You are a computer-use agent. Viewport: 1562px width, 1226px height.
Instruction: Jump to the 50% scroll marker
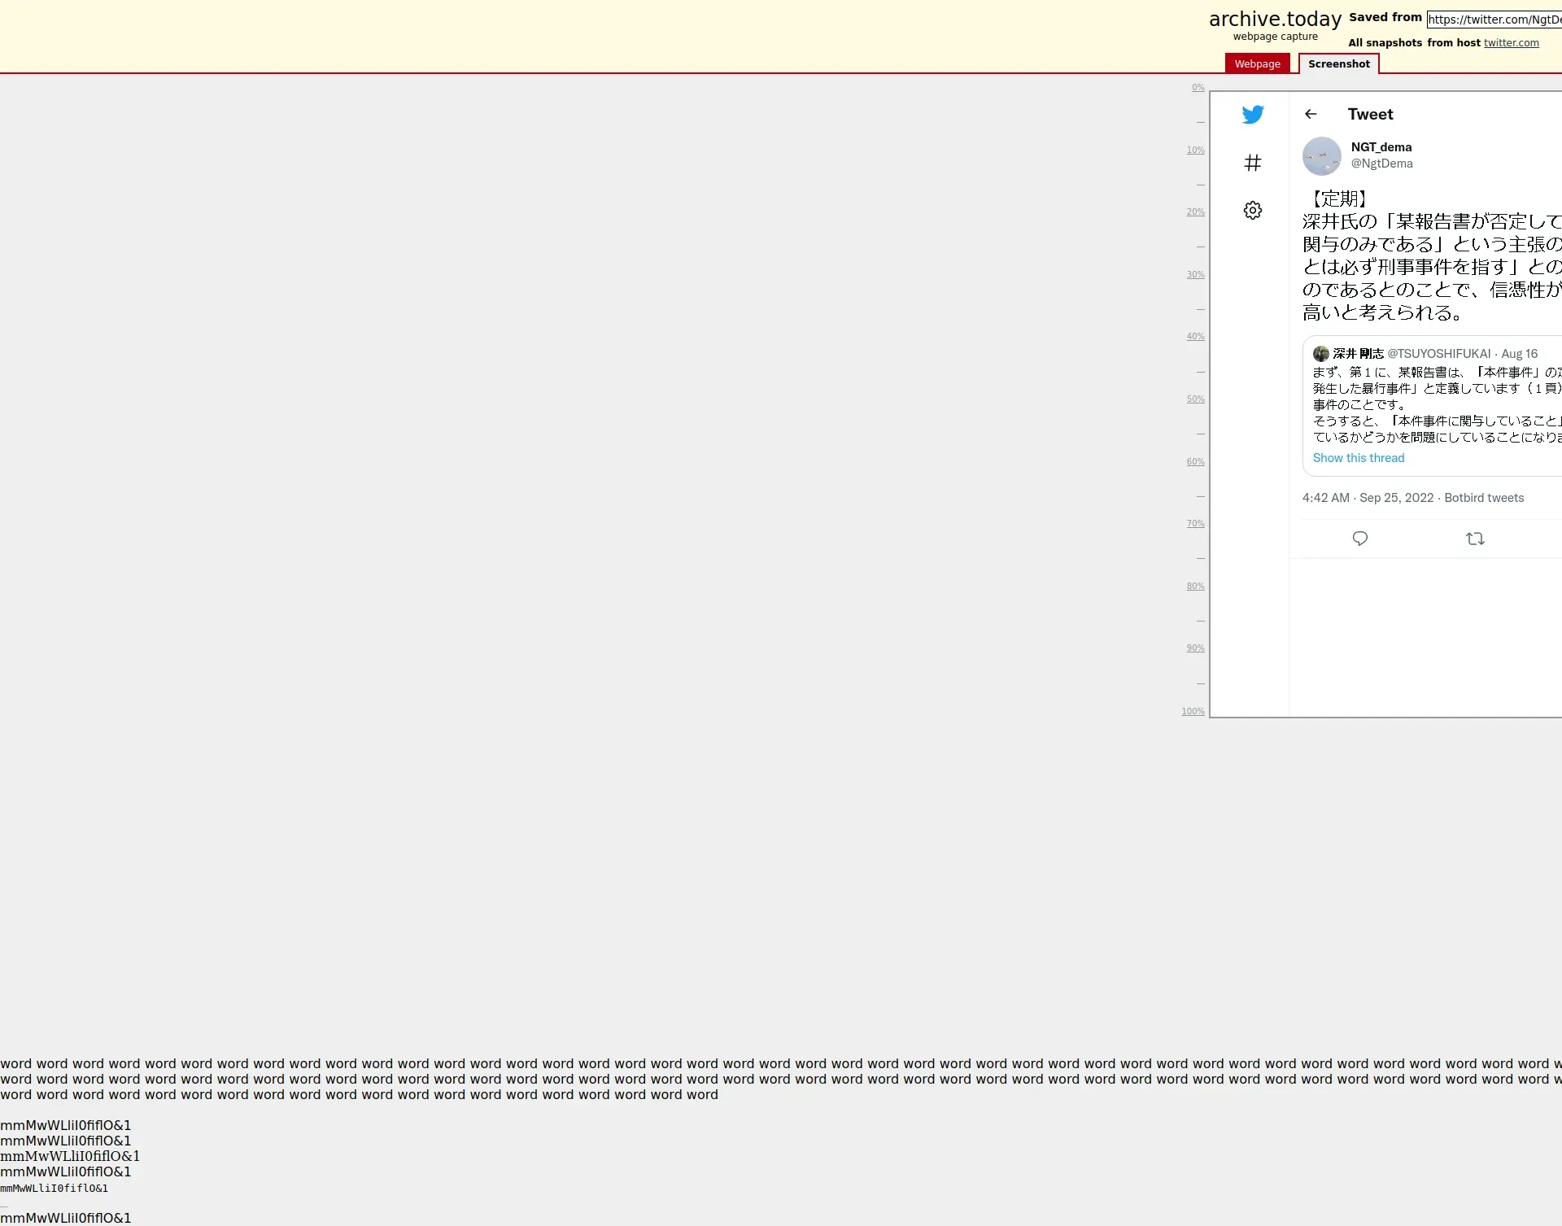tap(1195, 399)
